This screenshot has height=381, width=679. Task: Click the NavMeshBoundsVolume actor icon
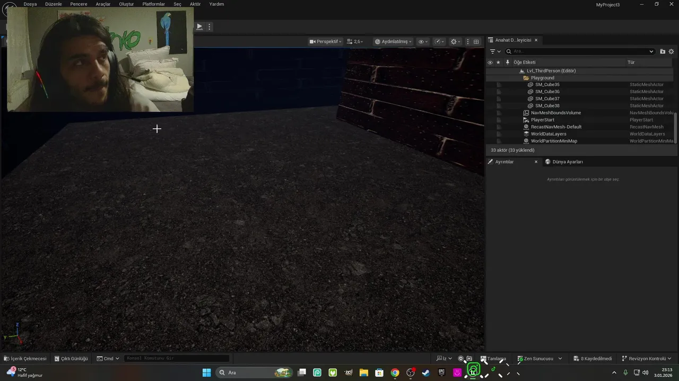tap(526, 113)
